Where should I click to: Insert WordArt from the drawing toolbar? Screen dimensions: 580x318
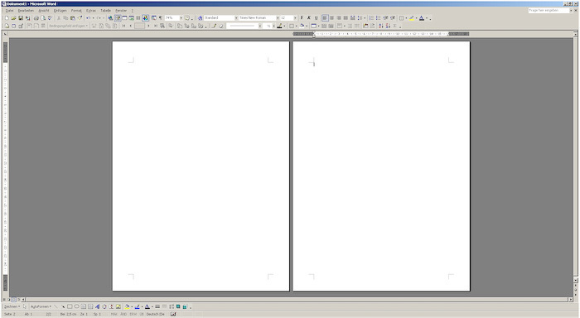pos(97,306)
